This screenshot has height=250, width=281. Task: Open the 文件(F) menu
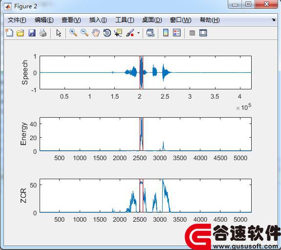[x=17, y=20]
